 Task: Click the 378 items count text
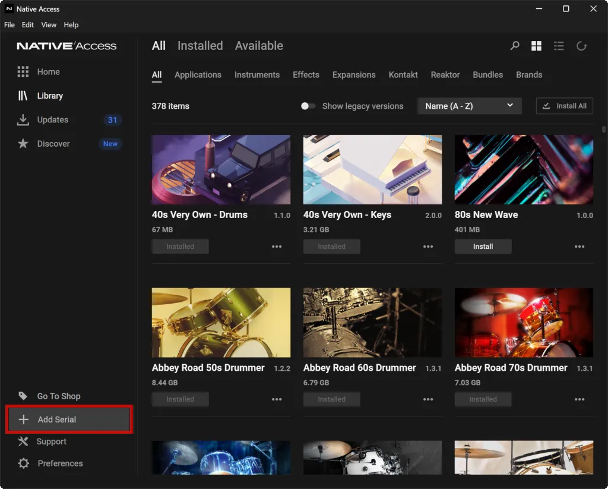(x=170, y=106)
